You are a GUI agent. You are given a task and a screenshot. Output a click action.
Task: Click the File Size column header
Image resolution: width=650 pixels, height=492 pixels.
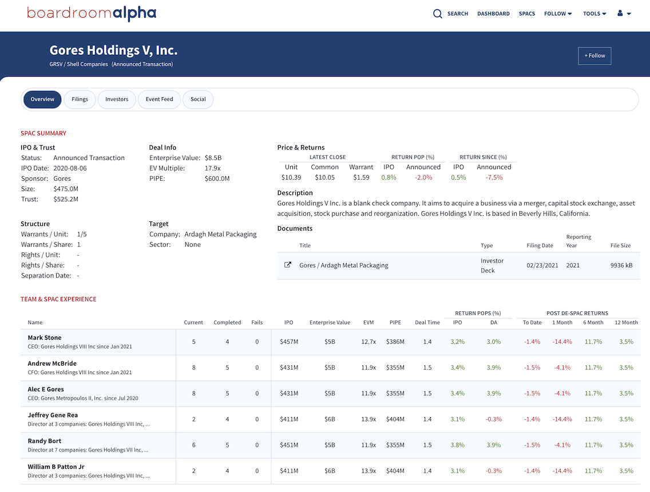[x=621, y=245]
